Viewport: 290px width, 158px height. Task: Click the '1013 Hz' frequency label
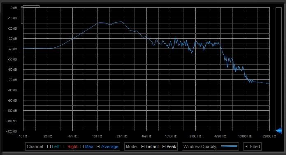tap(171, 136)
